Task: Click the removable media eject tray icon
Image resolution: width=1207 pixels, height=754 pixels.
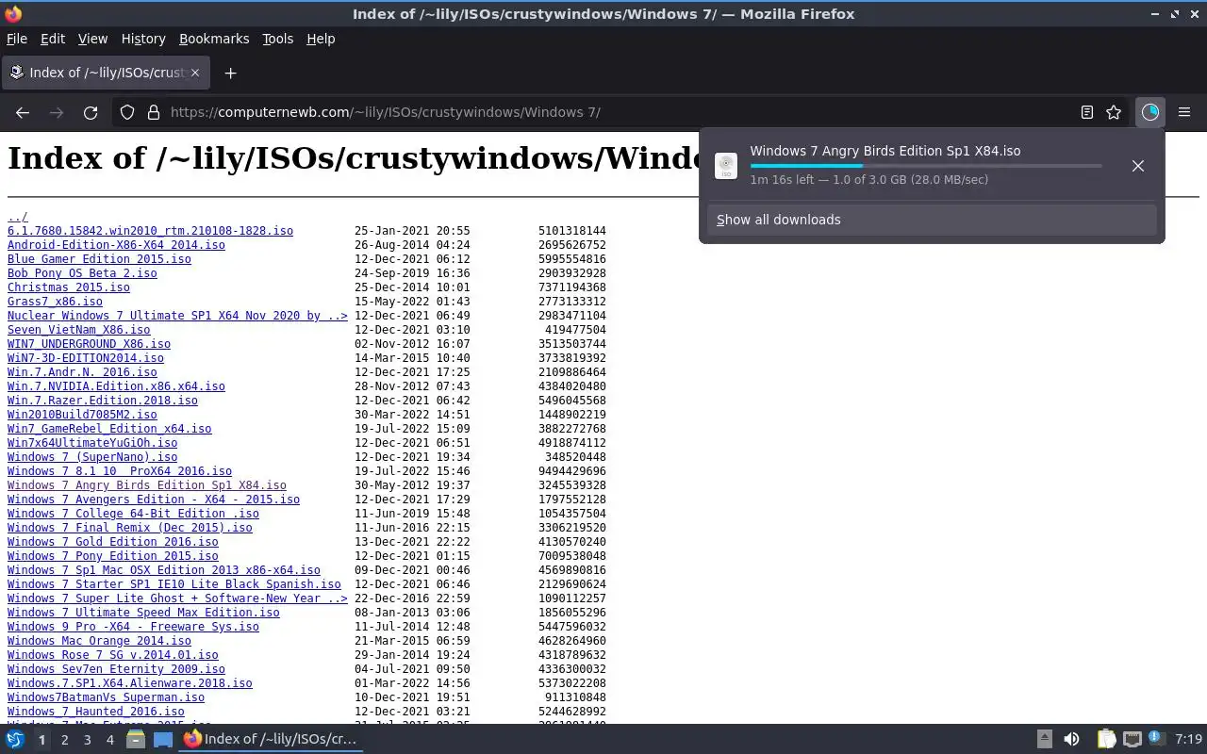Action: click(x=1044, y=740)
